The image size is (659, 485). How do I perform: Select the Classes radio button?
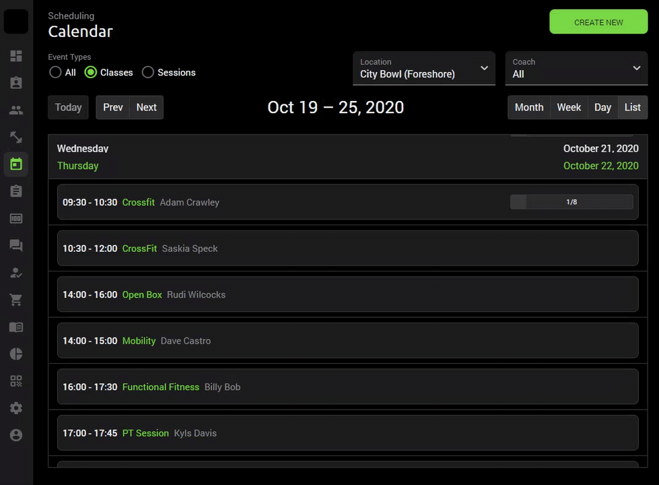[90, 72]
